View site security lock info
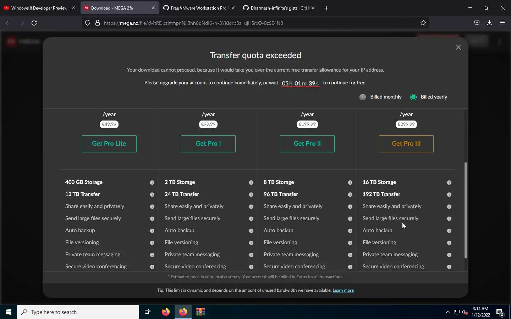 pyautogui.click(x=97, y=23)
